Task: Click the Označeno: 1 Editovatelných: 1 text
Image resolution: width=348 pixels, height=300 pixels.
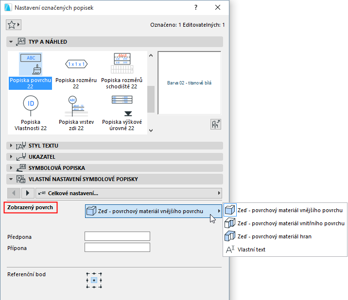Action: 188,25
